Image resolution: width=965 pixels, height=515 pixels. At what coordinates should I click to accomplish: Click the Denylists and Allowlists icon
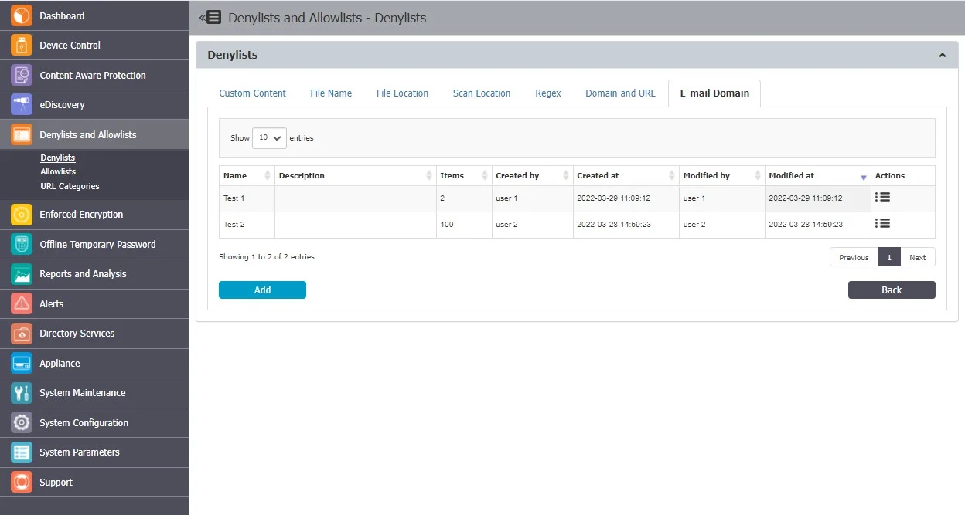22,134
